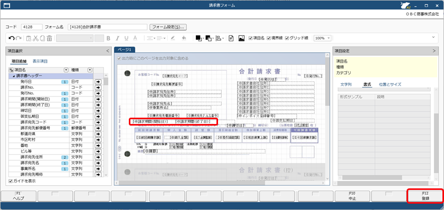Image resolution: width=444 pixels, height=210 pixels.
Task: Click the insert image icon
Action: 241,38
